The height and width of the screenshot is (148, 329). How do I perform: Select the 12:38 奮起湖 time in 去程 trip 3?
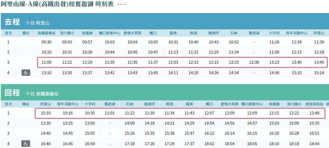254,62
